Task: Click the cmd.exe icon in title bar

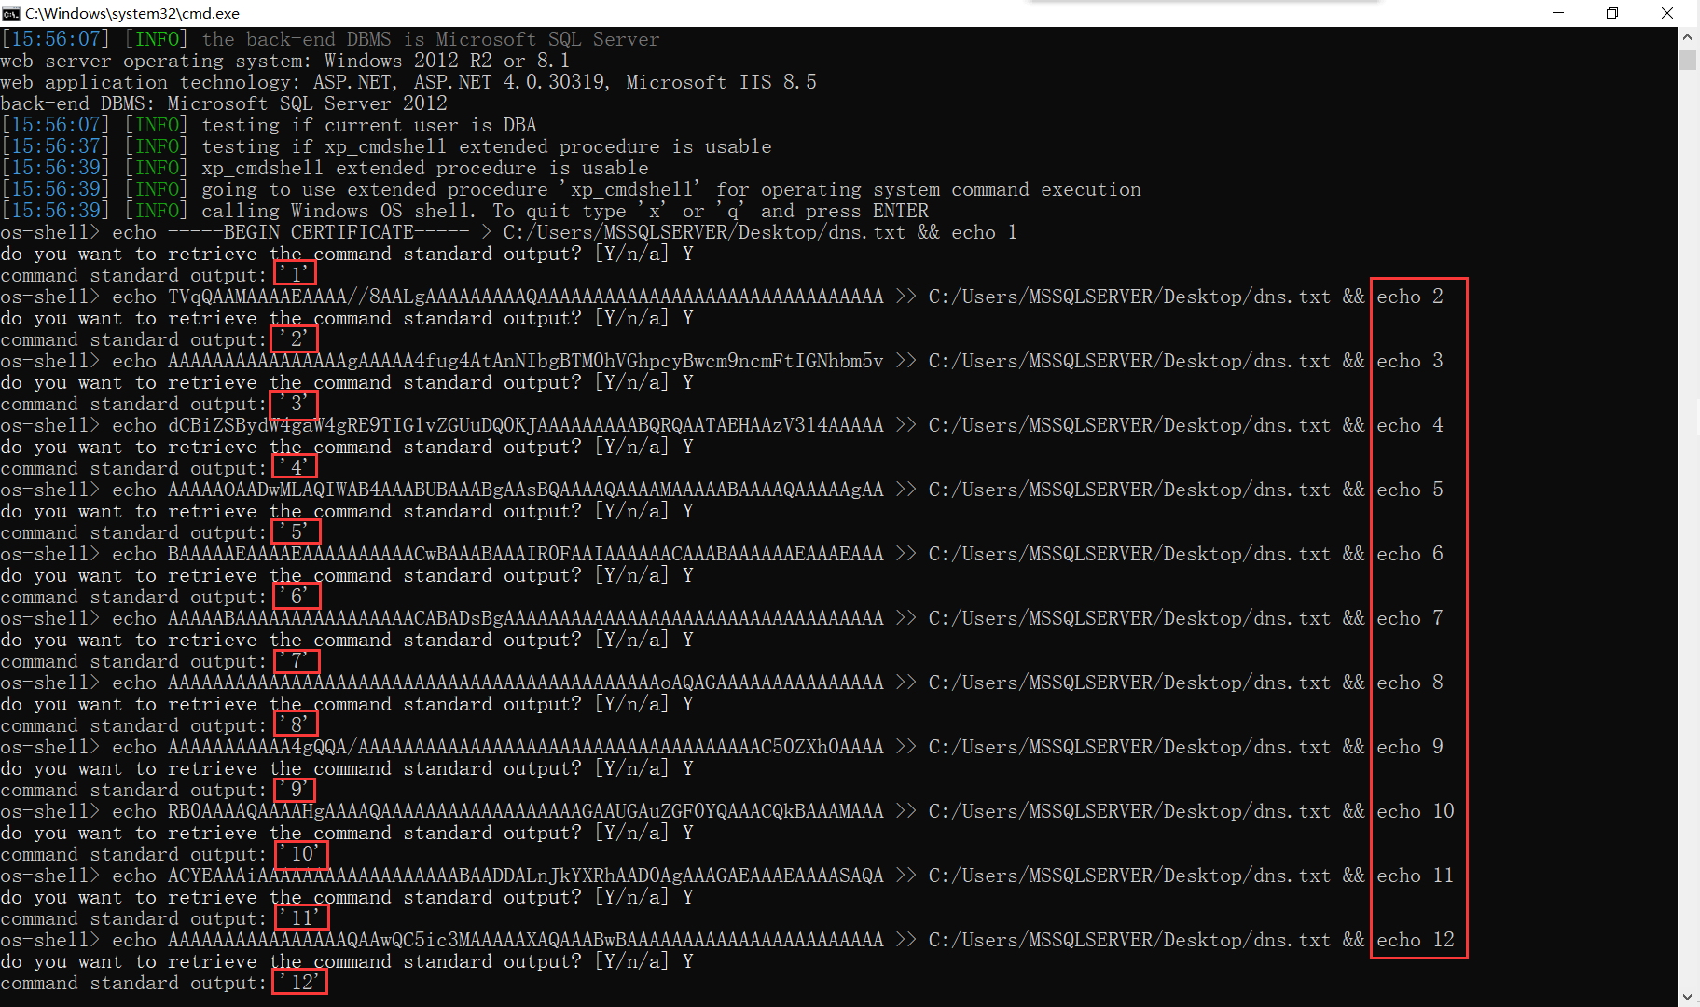Action: click(x=11, y=13)
